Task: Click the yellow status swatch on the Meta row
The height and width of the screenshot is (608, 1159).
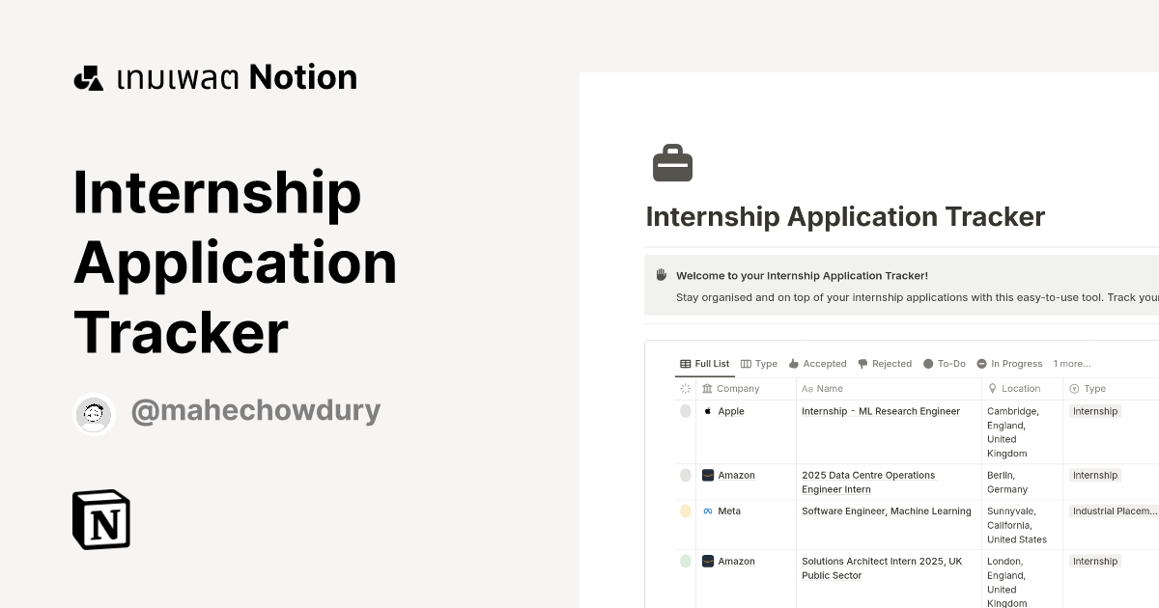Action: [x=685, y=511]
